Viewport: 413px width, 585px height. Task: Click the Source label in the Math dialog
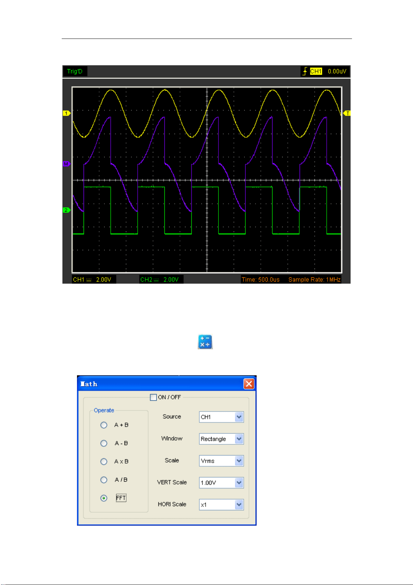172,417
